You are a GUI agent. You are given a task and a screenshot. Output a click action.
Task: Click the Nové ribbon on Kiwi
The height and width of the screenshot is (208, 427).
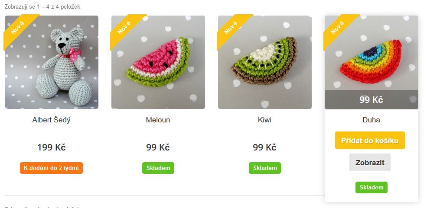pos(231,28)
